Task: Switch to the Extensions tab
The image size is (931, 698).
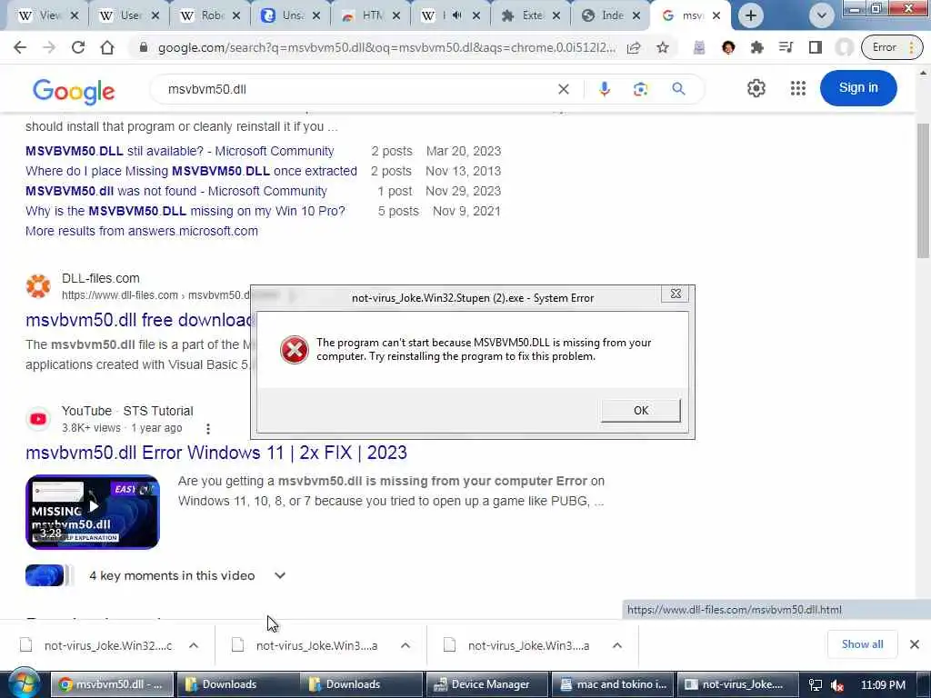Action: (530, 15)
